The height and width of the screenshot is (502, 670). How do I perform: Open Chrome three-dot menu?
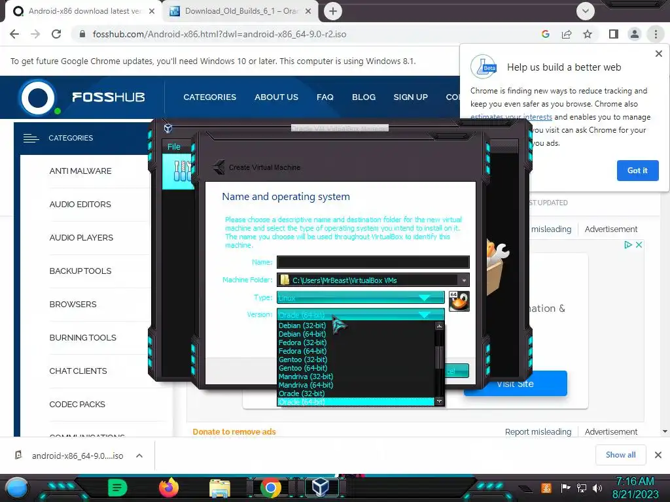tap(656, 34)
